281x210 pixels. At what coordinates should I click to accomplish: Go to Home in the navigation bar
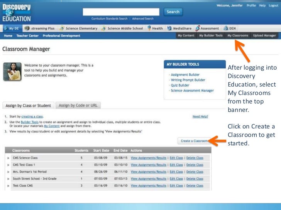(8, 36)
